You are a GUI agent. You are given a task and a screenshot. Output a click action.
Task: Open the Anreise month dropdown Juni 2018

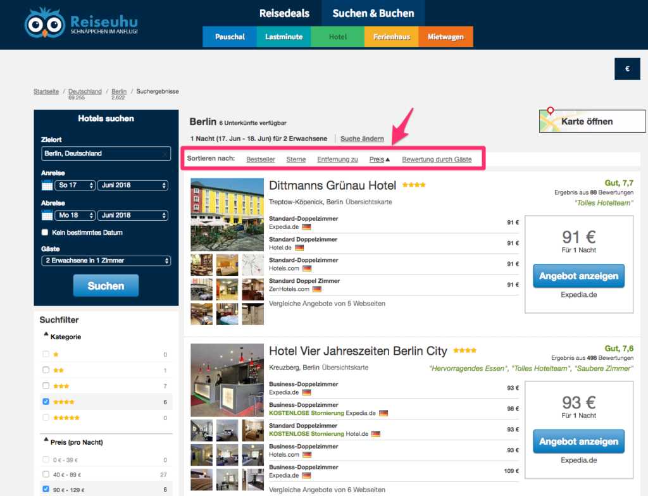point(133,185)
